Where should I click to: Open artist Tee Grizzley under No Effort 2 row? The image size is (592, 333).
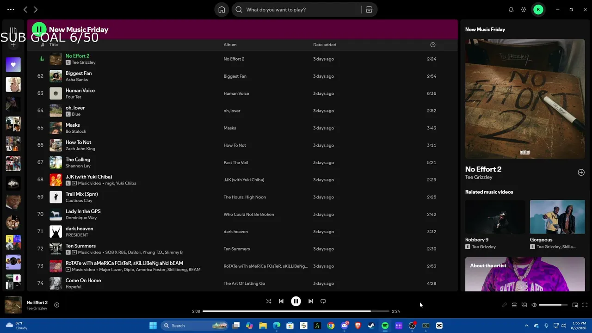(84, 62)
